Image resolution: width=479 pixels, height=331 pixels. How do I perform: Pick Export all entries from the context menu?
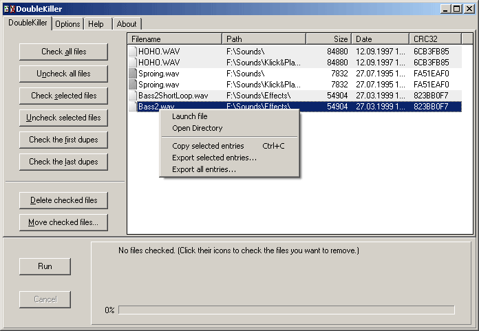coord(204,169)
